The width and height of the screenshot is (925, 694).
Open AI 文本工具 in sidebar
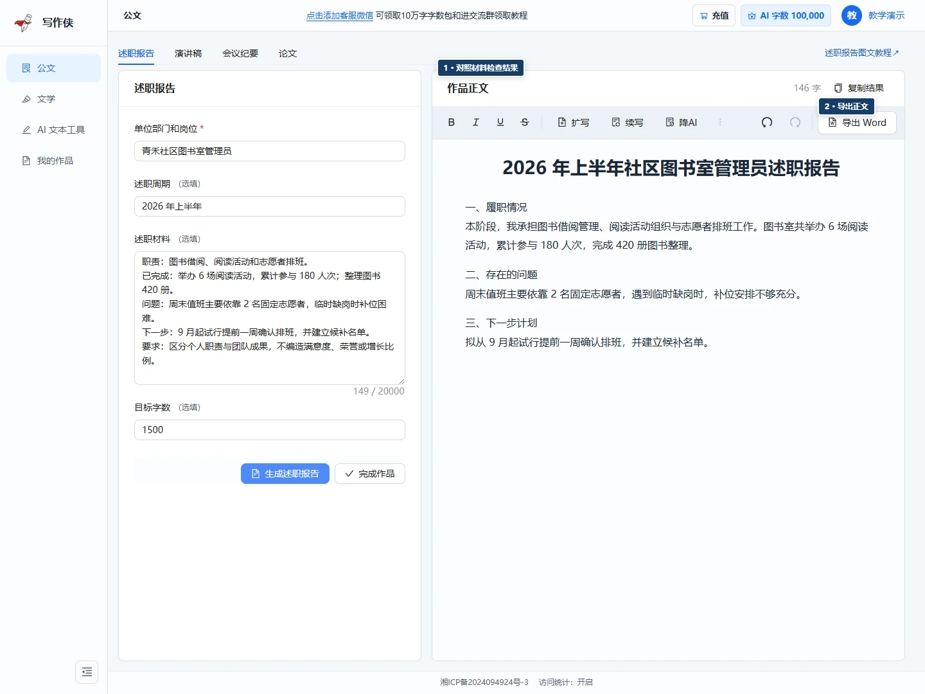[53, 130]
